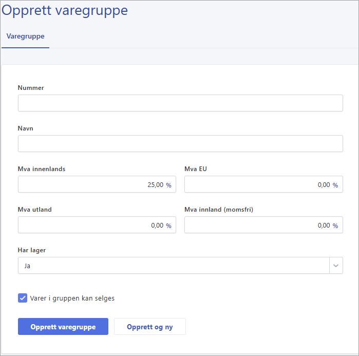Image resolution: width=359 pixels, height=356 pixels.
Task: Click the Opprett varegruppe button
Action: coord(63,327)
